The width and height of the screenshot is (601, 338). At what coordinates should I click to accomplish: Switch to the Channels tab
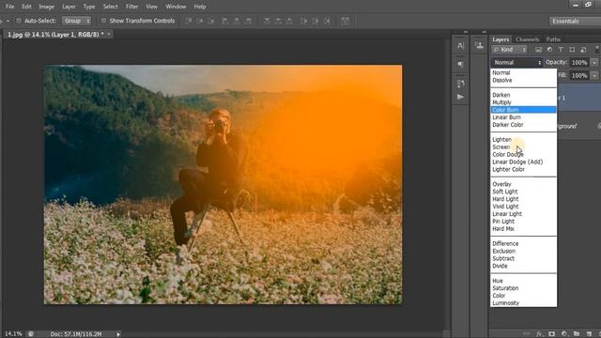[x=527, y=39]
